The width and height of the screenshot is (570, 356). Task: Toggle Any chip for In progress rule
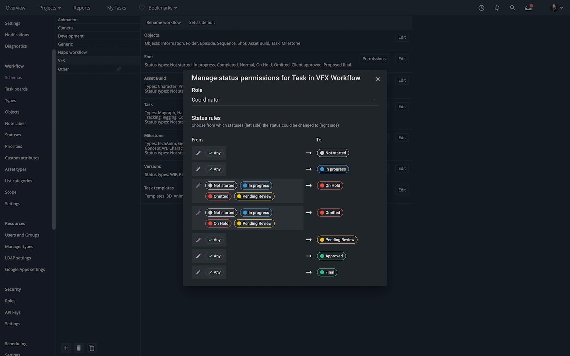pyautogui.click(x=214, y=169)
